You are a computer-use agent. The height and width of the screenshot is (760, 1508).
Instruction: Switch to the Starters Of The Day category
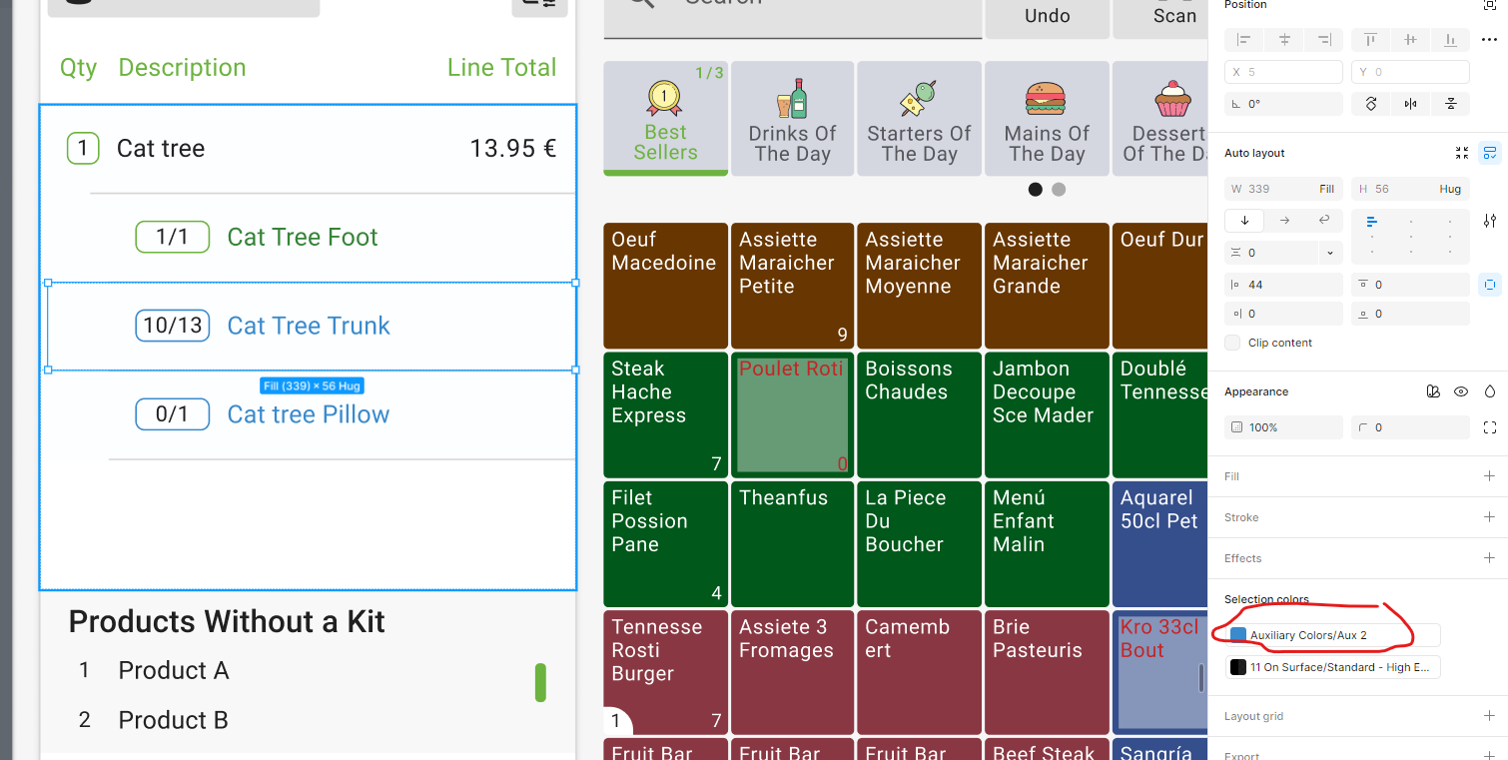920,118
